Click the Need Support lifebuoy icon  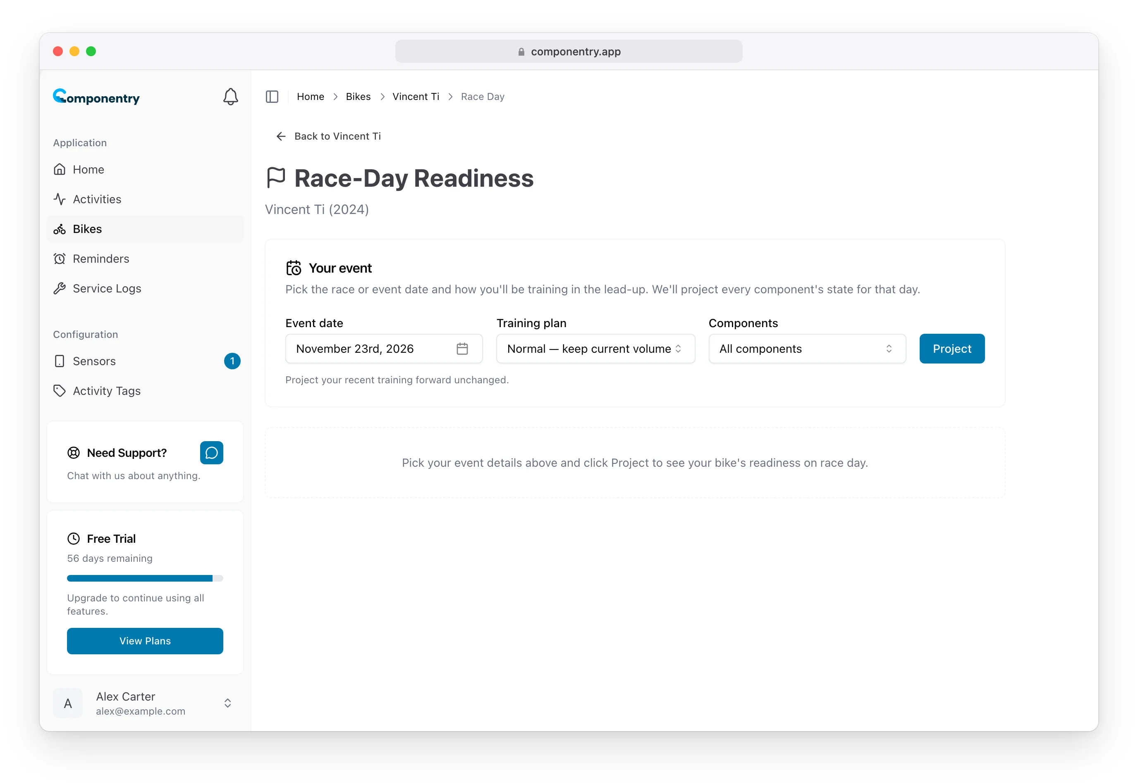click(x=74, y=452)
